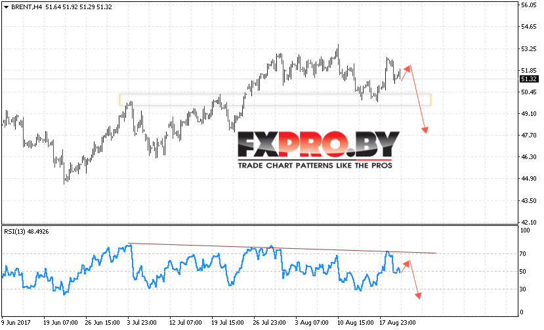
Task: Click the 49.10 price axis label
Action: (x=529, y=113)
